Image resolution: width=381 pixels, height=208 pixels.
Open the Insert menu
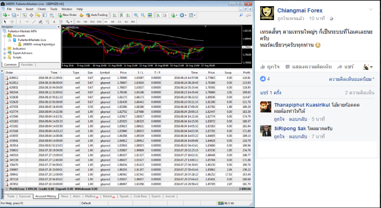point(29,9)
